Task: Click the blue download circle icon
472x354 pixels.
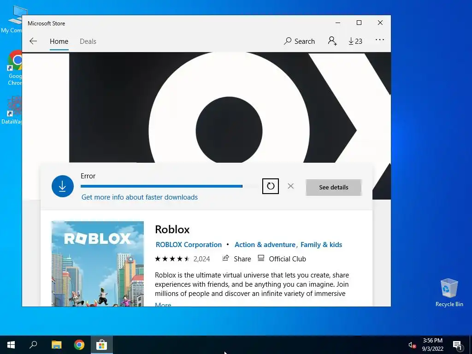Action: click(x=63, y=186)
